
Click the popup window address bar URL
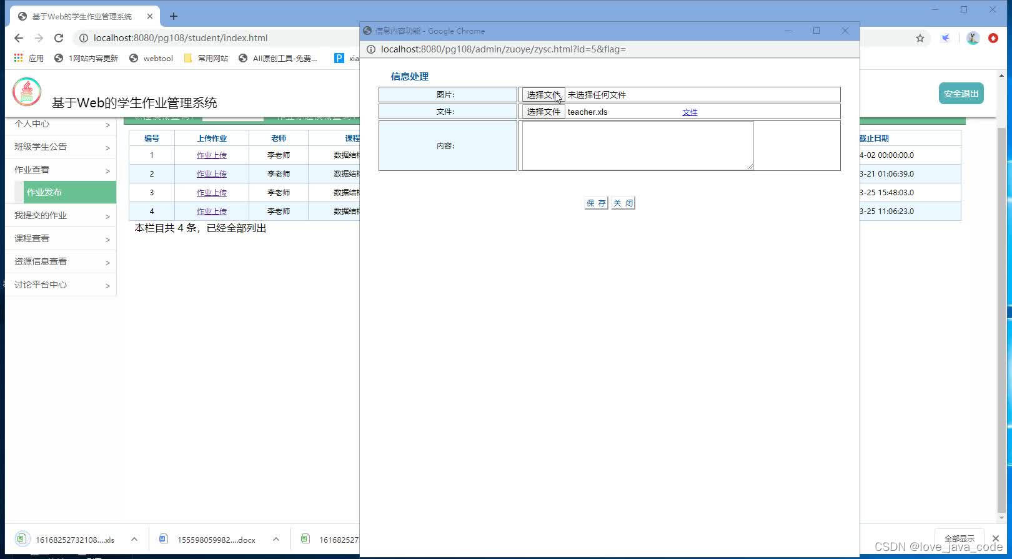(x=503, y=49)
